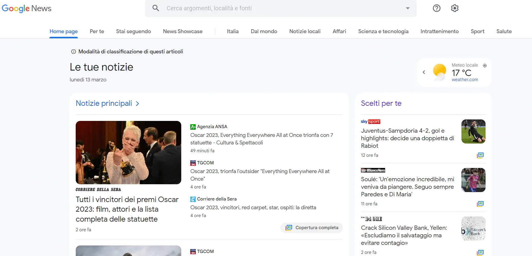This screenshot has height=256, width=532.
Task: Open TGCOM article trionfa l'outsider
Action: tap(260, 175)
